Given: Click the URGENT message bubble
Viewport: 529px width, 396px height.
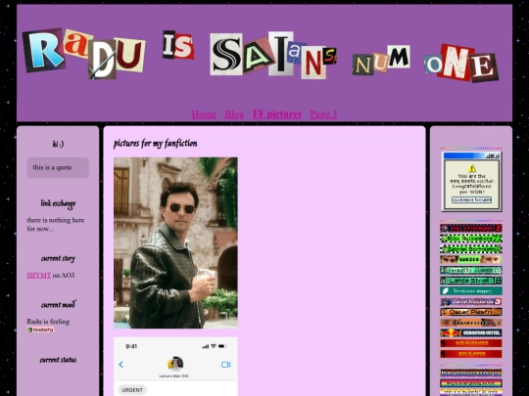Looking at the screenshot, I should pos(132,390).
